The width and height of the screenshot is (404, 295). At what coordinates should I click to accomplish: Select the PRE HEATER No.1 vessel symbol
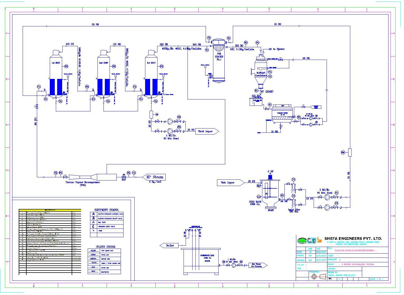[219, 61]
